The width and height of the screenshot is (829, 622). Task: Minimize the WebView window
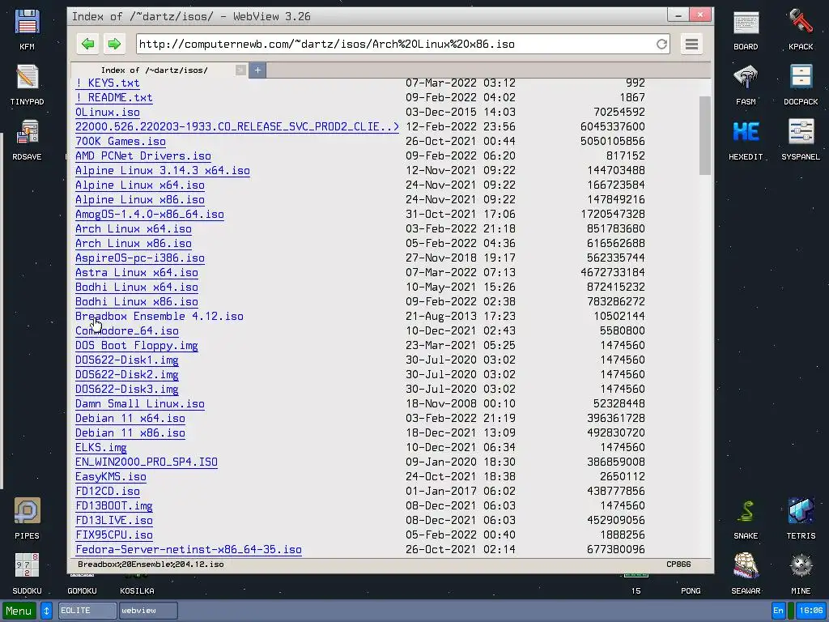(x=678, y=15)
